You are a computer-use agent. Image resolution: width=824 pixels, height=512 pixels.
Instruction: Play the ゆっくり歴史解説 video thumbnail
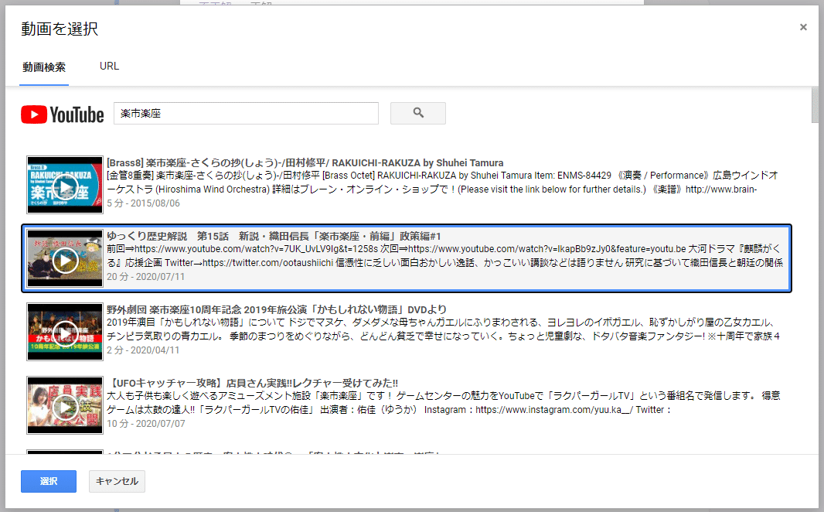pyautogui.click(x=65, y=258)
